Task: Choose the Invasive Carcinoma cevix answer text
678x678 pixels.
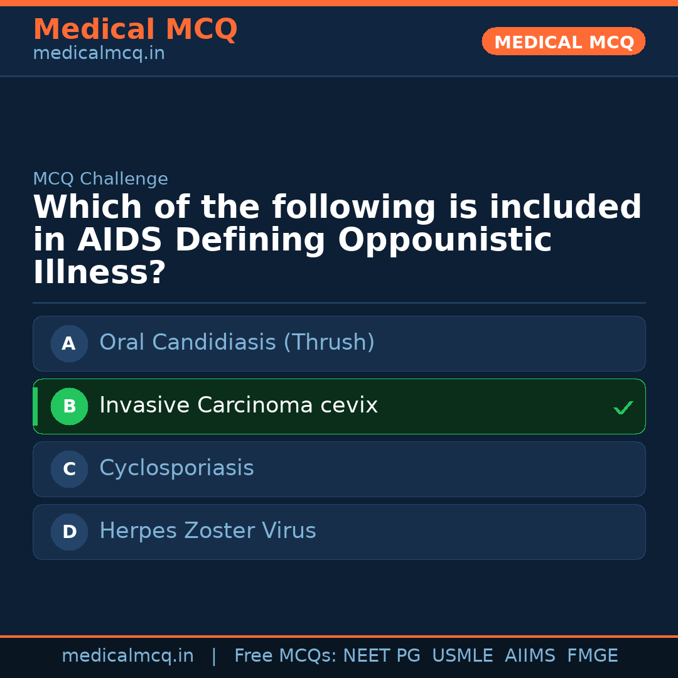Action: [x=239, y=406]
